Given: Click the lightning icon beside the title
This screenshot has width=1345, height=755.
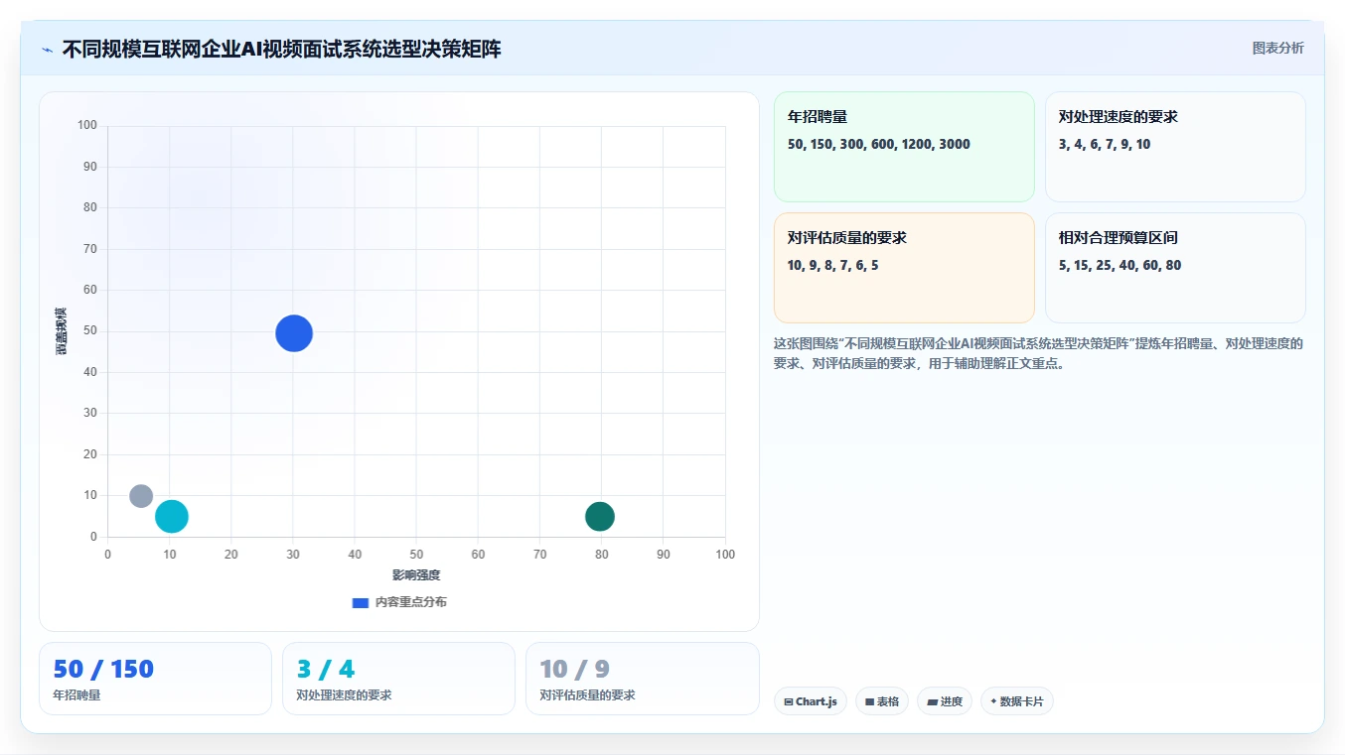Looking at the screenshot, I should (47, 50).
